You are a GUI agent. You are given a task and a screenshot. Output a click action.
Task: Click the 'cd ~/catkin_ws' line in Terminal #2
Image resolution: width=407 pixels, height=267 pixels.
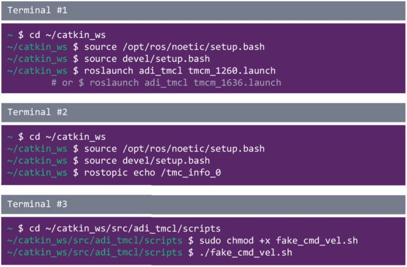pyautogui.click(x=67, y=137)
